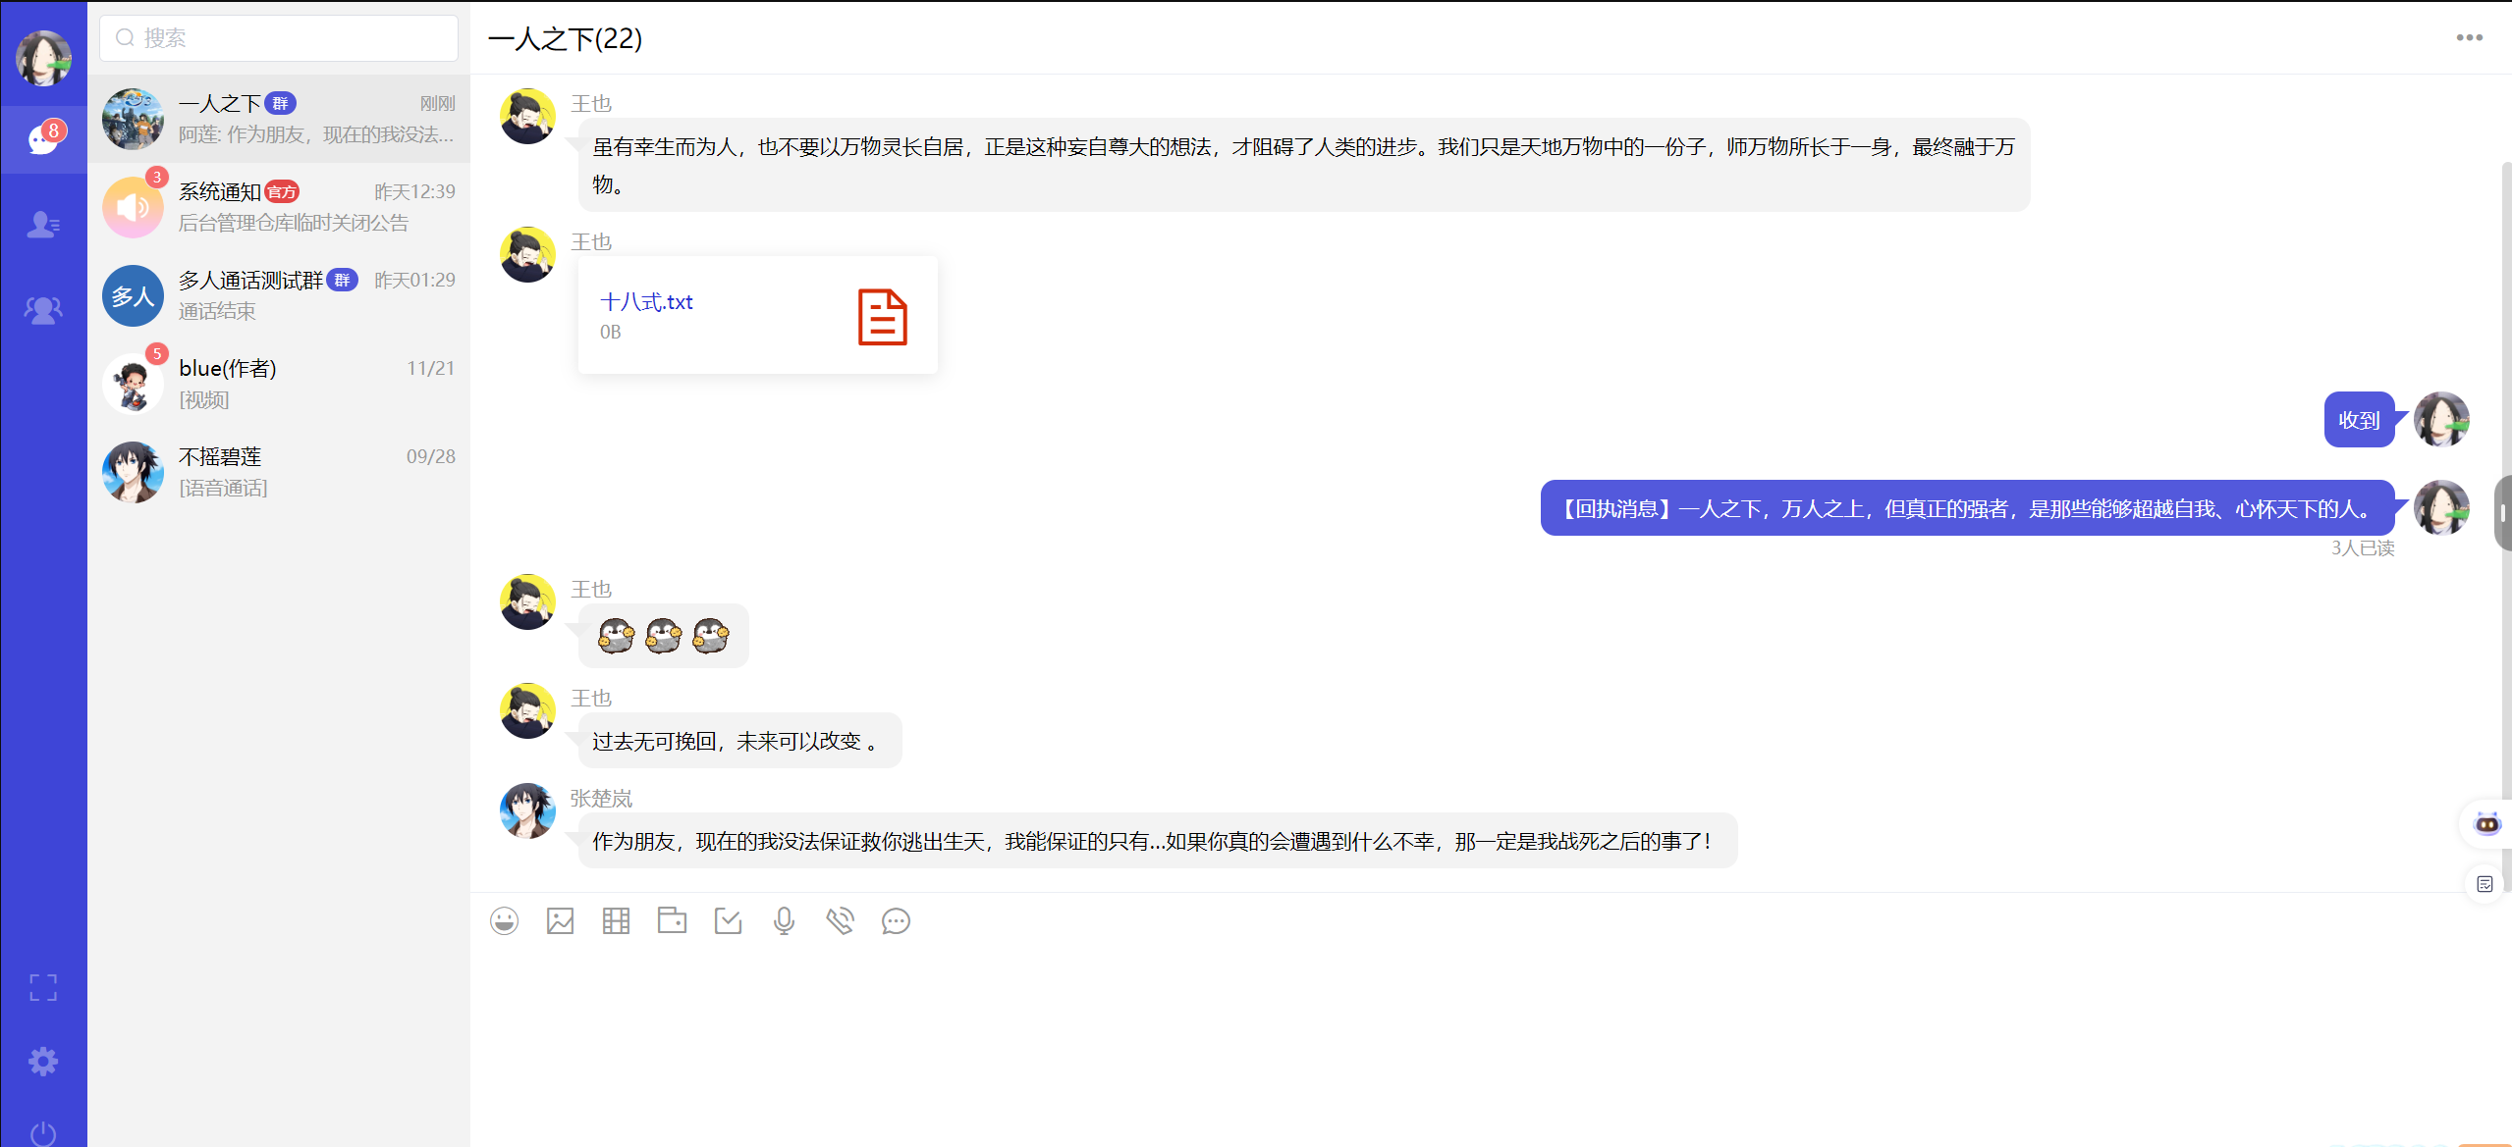Click the right-edge panel expand handle

(x=2503, y=513)
